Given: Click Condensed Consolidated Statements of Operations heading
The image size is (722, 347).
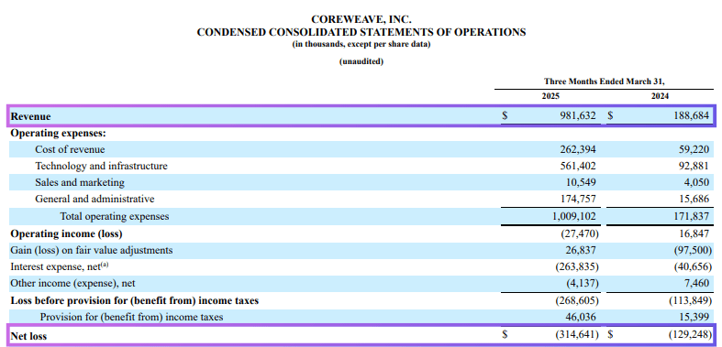Looking at the screenshot, I should click(361, 32).
